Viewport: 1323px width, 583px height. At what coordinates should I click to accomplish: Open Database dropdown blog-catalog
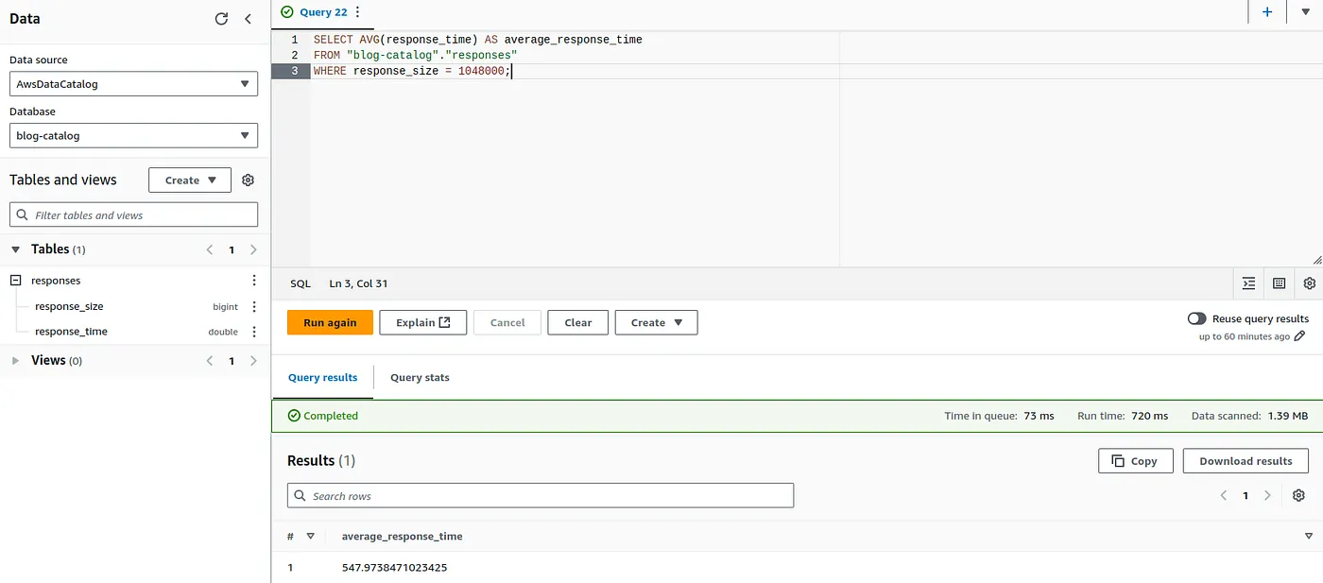coord(133,136)
